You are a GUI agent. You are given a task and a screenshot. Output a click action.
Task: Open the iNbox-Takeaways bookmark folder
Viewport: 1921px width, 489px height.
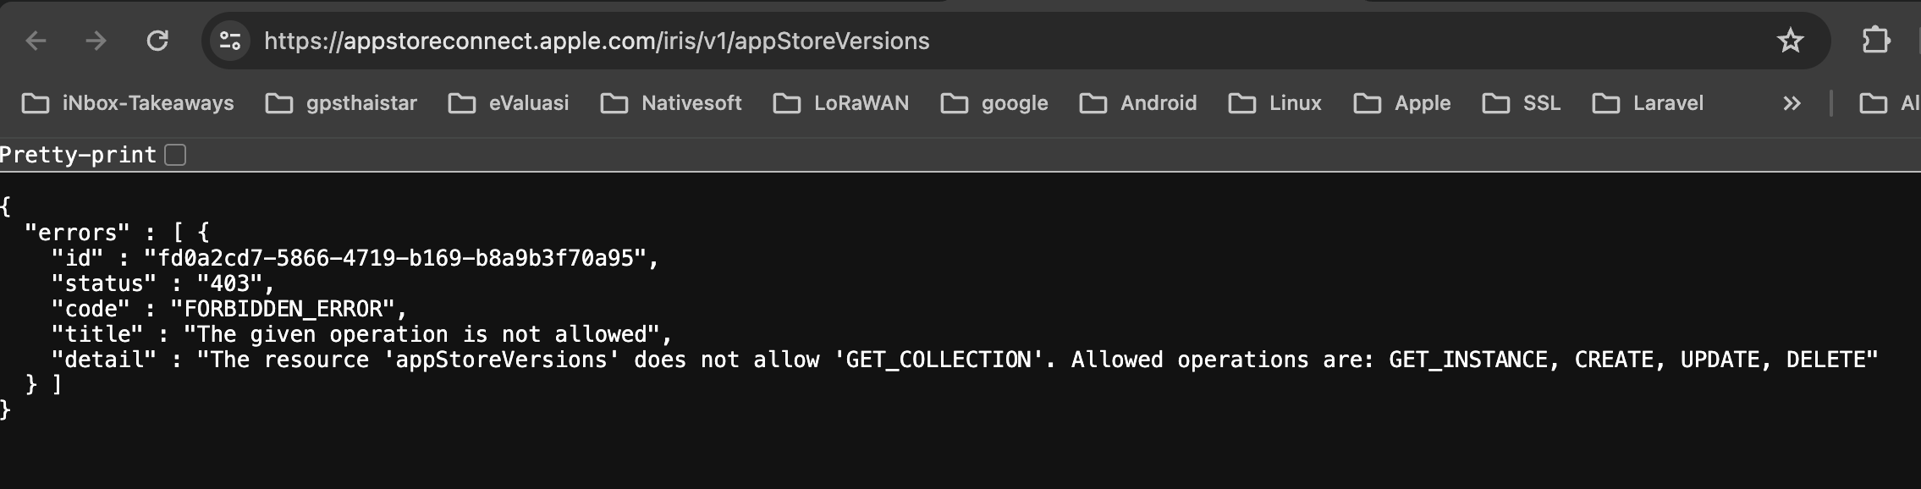tap(128, 103)
